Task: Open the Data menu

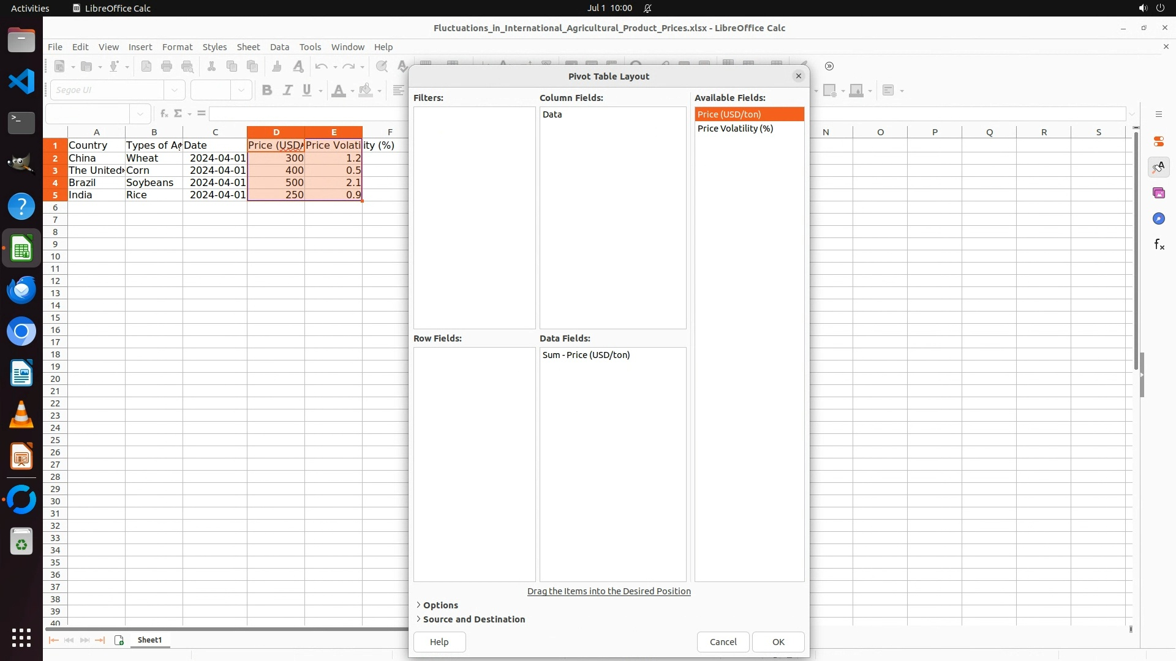Action: pos(279,47)
